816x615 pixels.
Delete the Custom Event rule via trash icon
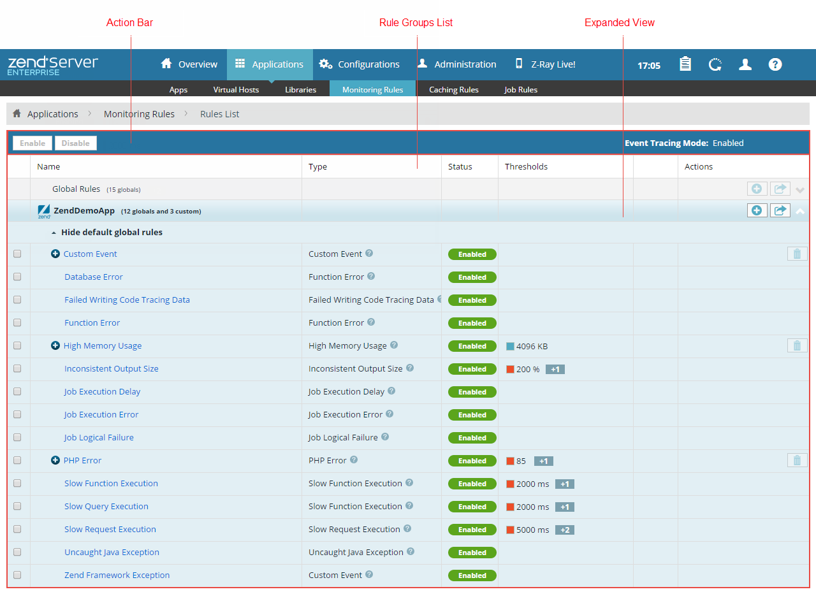pos(797,254)
